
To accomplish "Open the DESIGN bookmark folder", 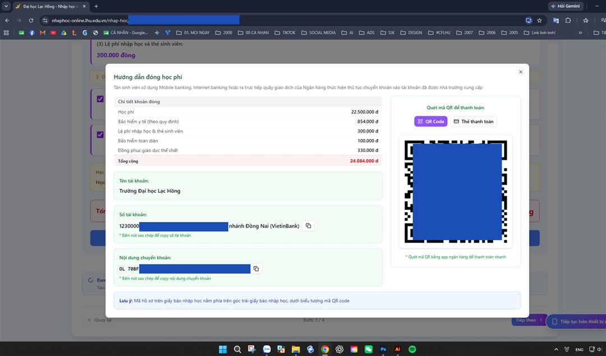I will tap(411, 33).
